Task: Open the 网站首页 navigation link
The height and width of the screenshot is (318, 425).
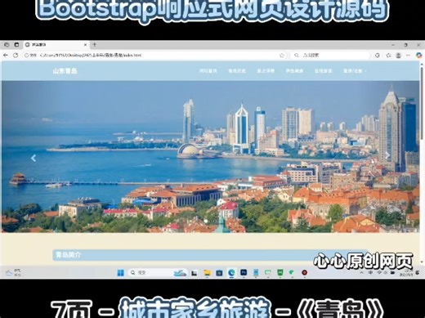Action: click(x=208, y=71)
